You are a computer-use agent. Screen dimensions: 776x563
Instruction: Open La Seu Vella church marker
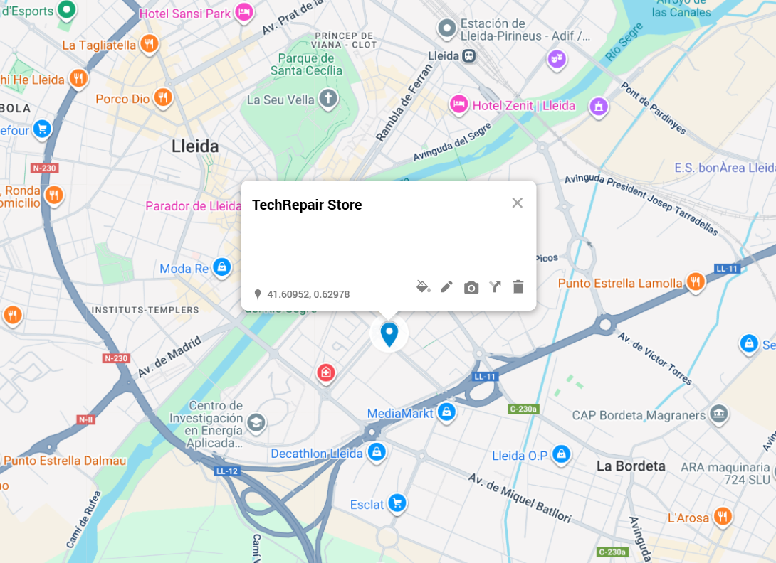click(327, 98)
